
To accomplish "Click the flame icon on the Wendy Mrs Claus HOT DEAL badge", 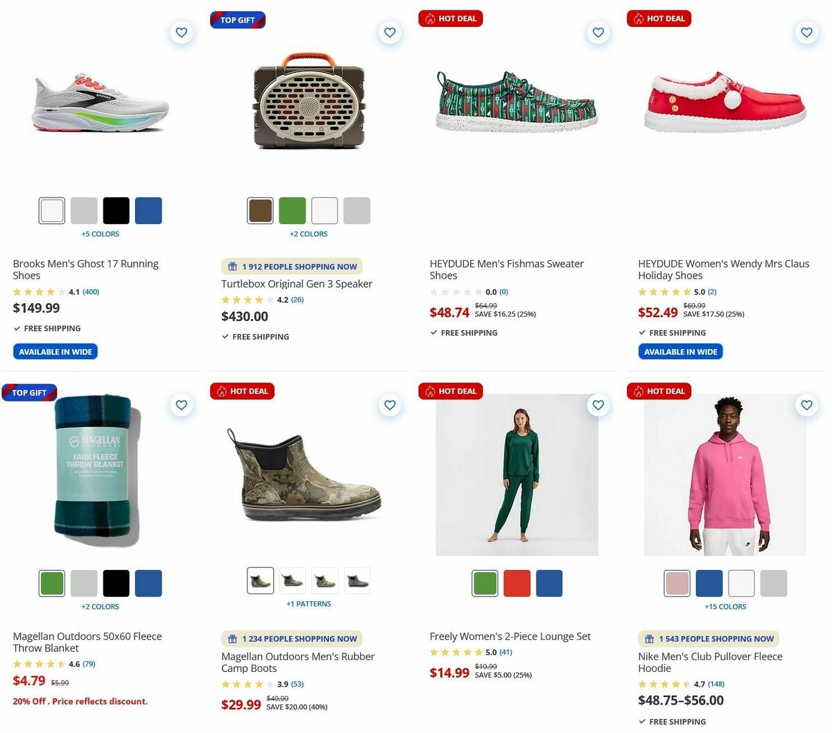I will [x=639, y=19].
